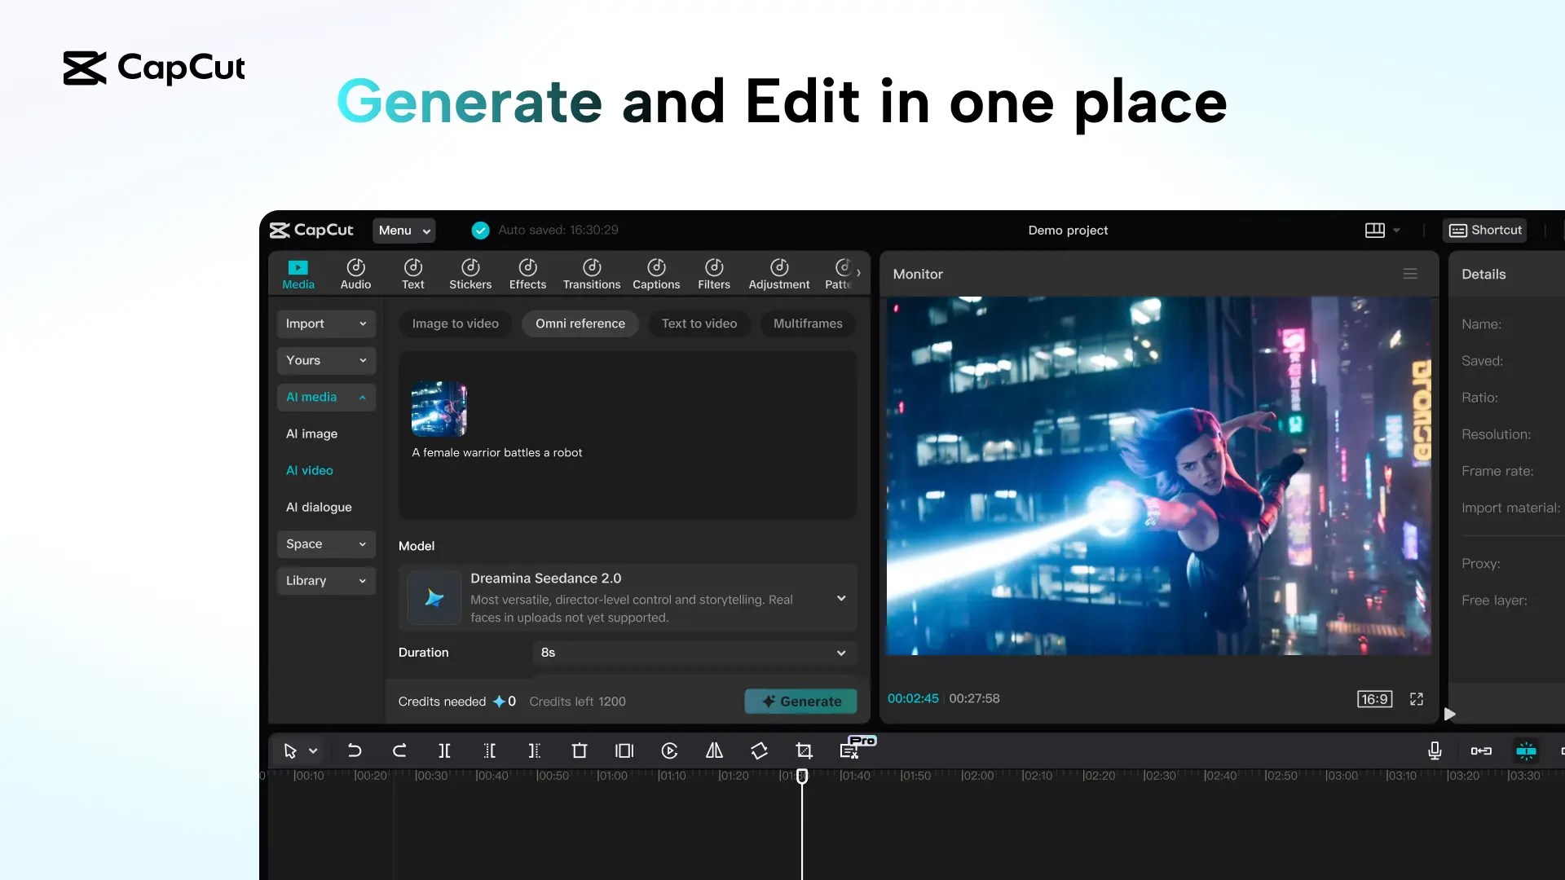Screen dimensions: 1565x880
Task: Toggle the panel layout view top right
Action: [x=1380, y=230]
